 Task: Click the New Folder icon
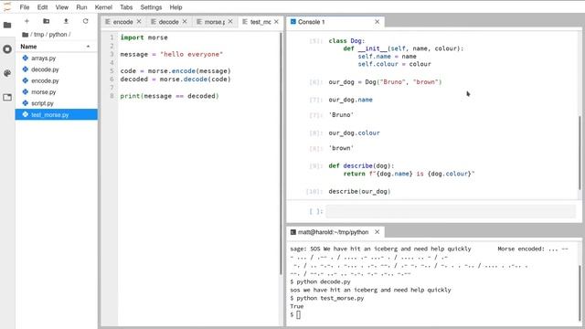[x=47, y=21]
